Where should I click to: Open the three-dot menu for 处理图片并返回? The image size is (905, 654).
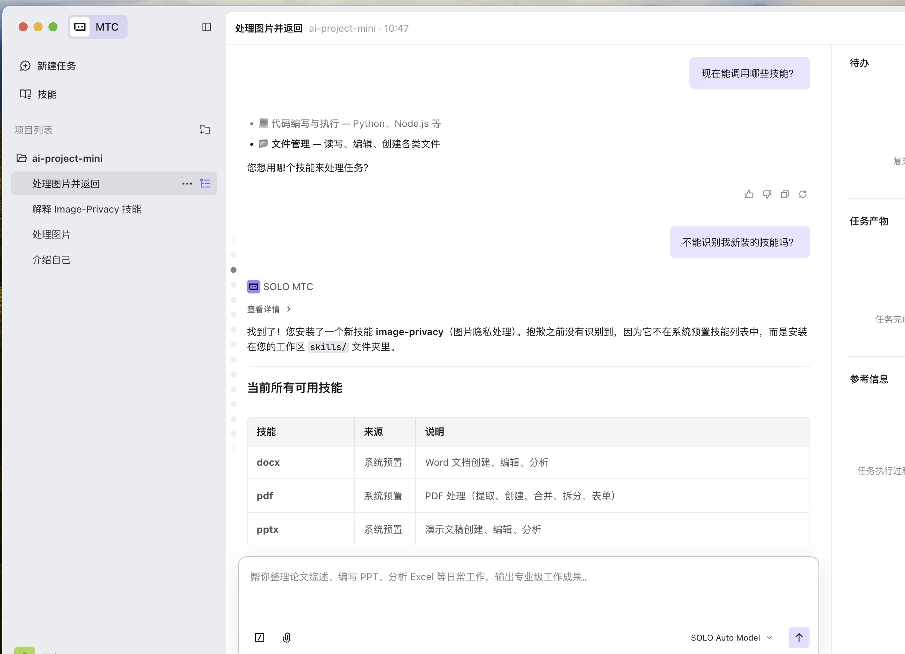[x=187, y=183]
